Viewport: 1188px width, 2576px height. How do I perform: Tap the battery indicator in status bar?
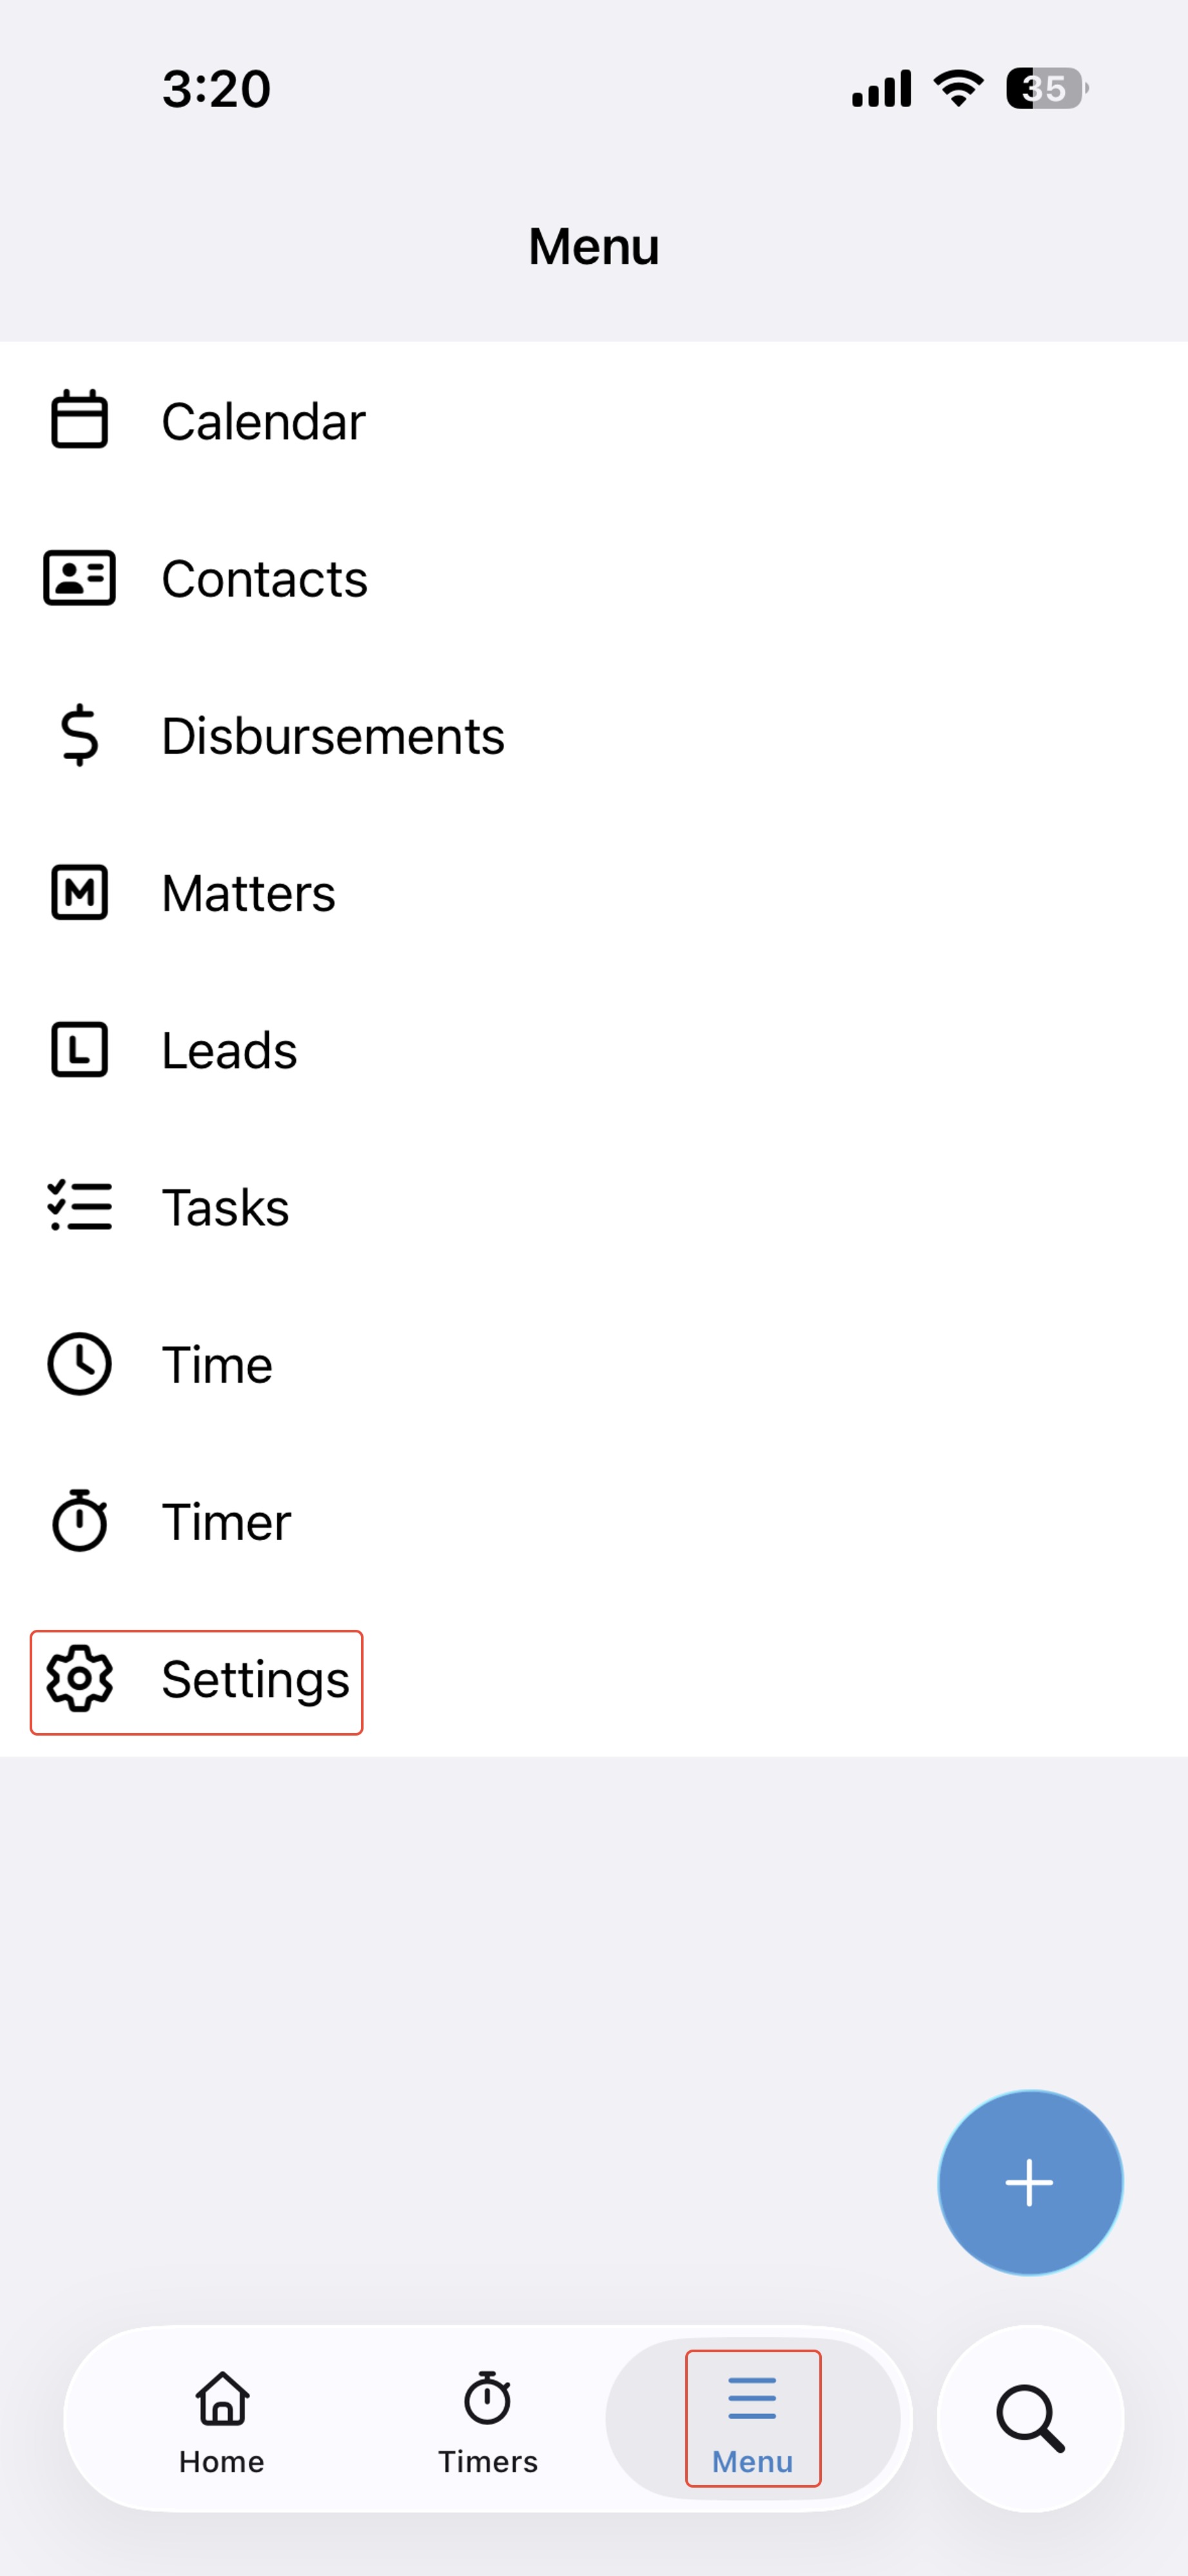(1047, 89)
